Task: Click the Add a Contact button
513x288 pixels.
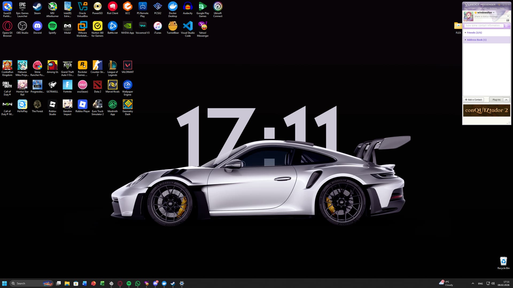Action: pos(473,100)
